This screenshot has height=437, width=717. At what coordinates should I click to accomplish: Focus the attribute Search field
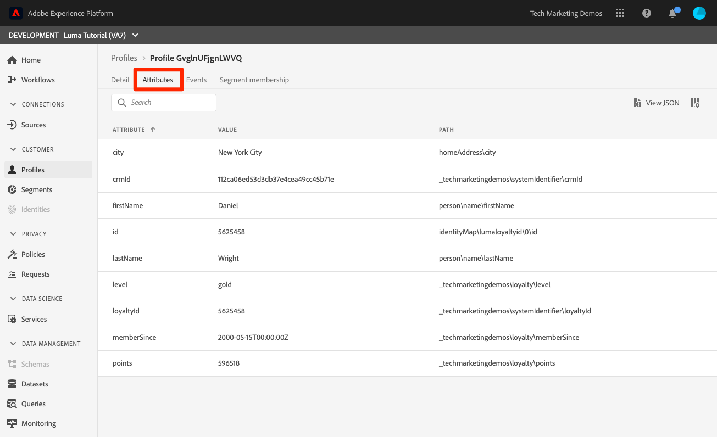[x=164, y=103]
